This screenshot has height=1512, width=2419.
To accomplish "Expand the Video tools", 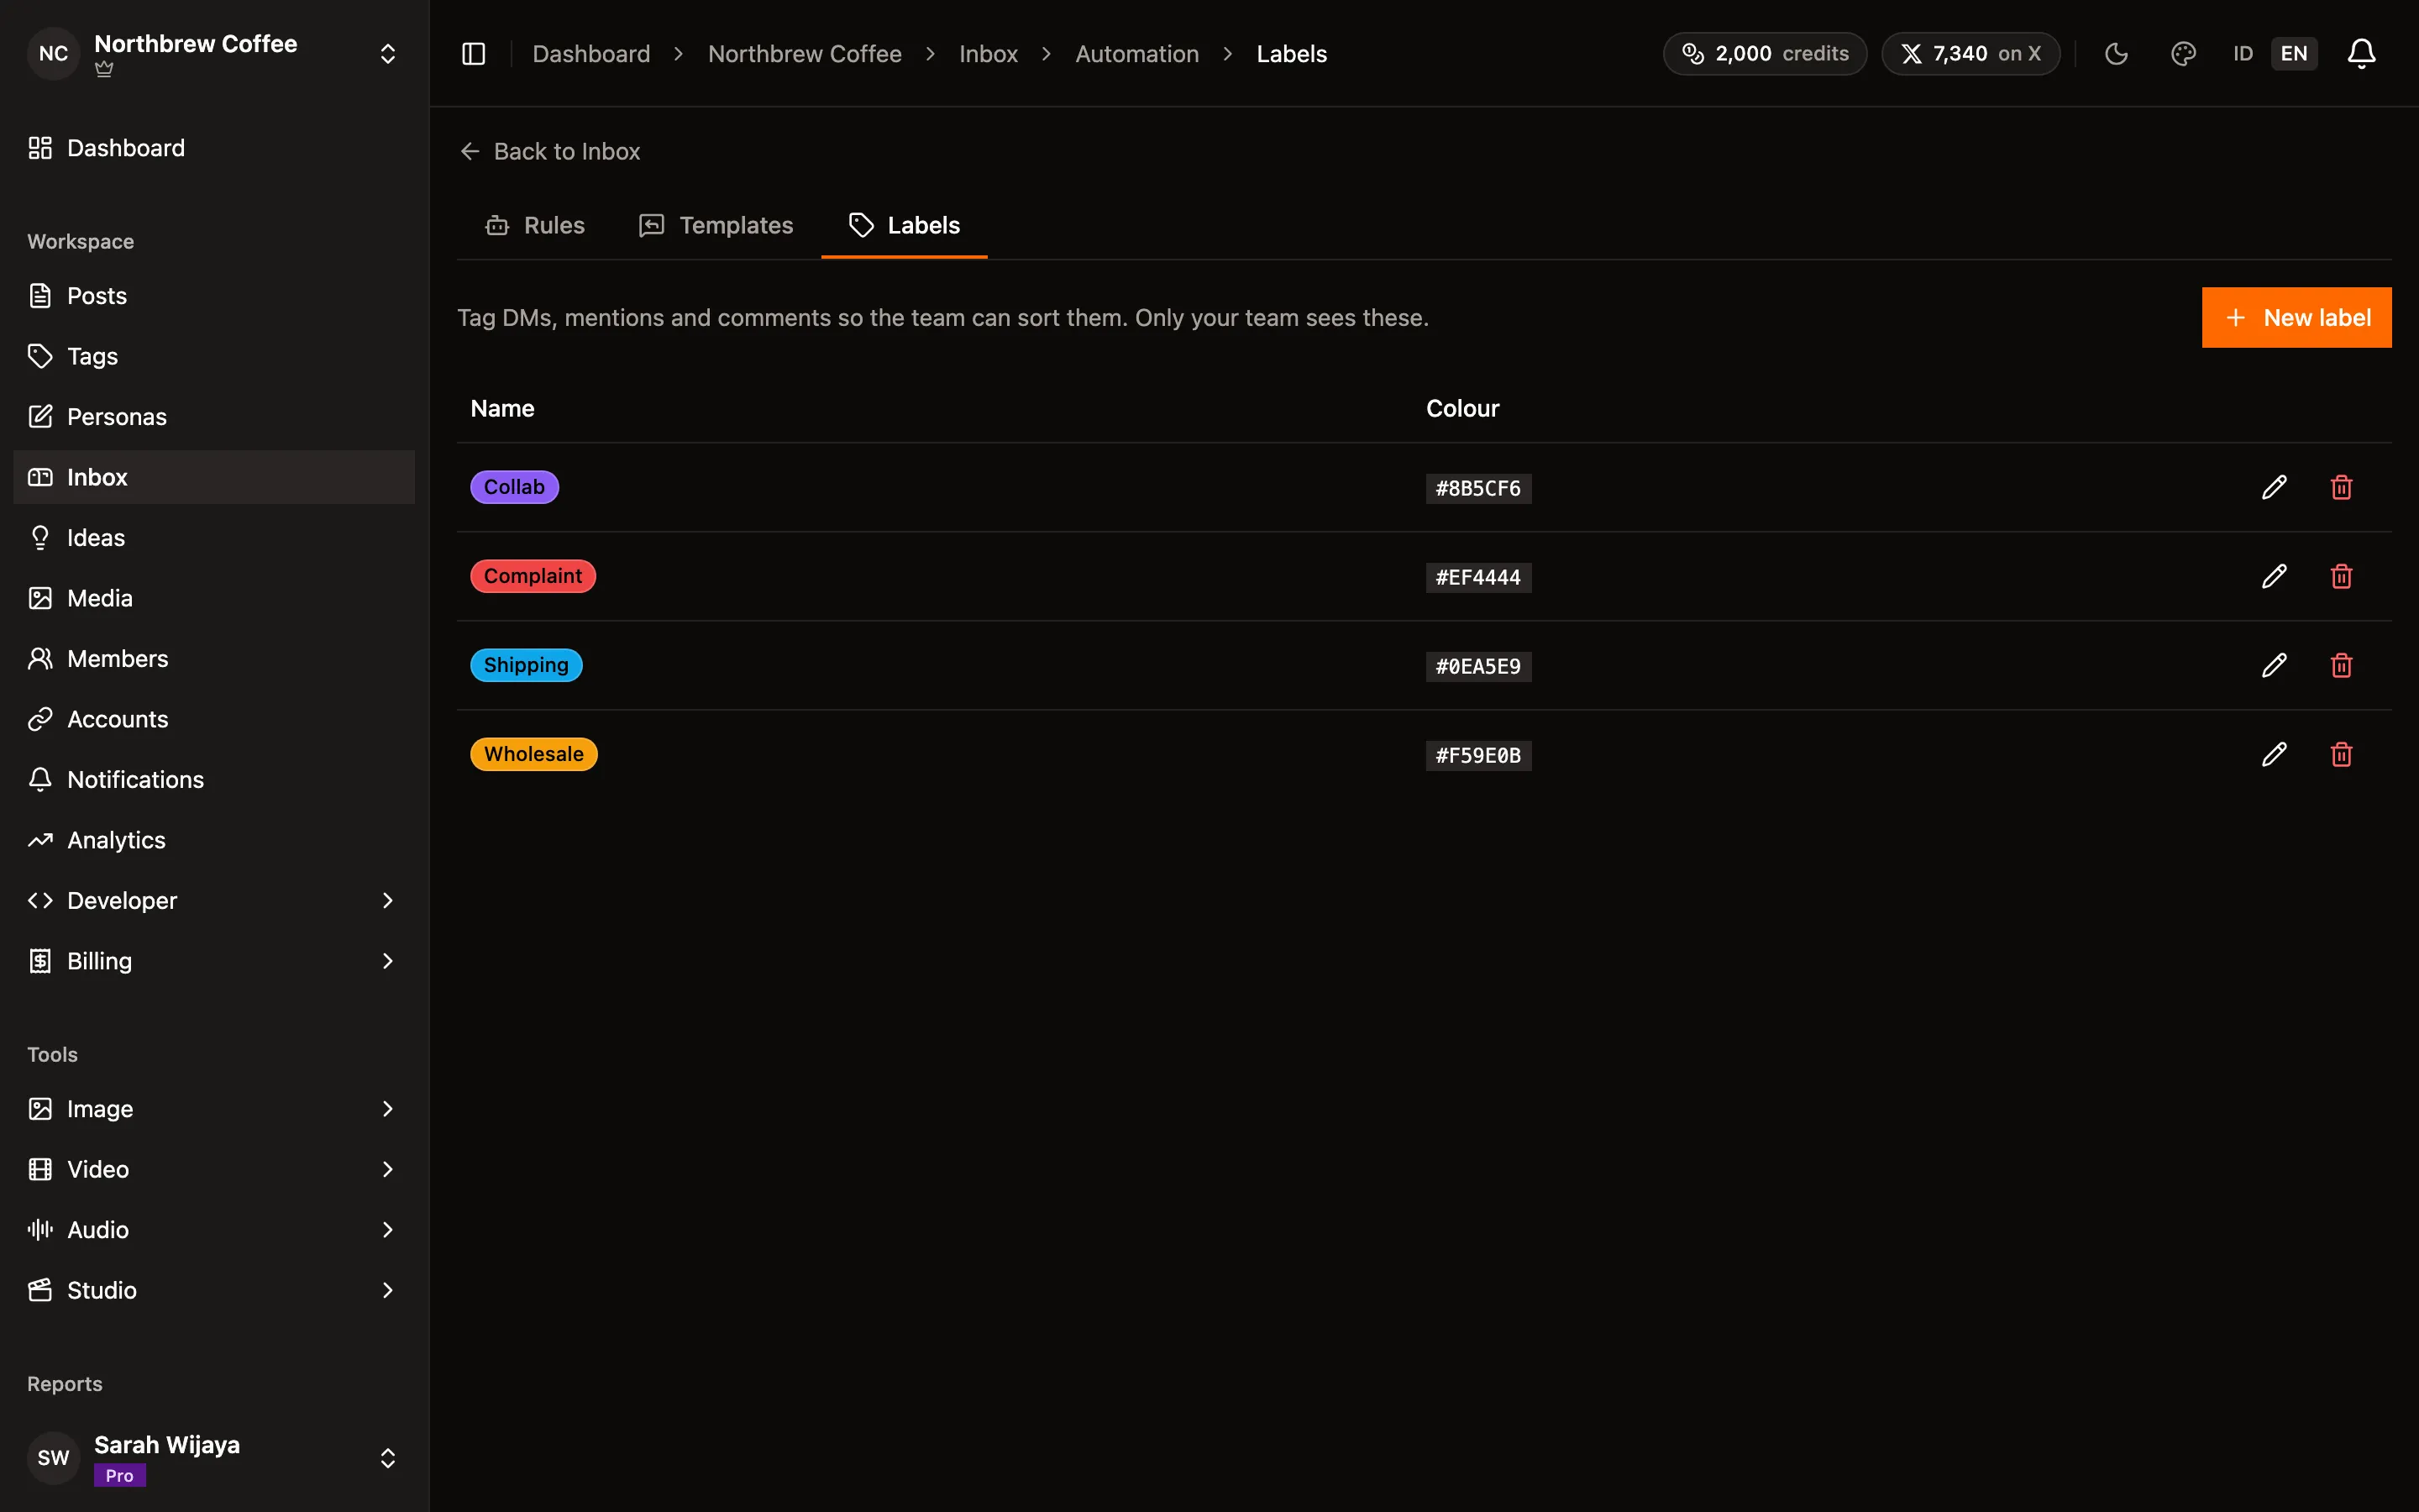I will [x=214, y=1169].
